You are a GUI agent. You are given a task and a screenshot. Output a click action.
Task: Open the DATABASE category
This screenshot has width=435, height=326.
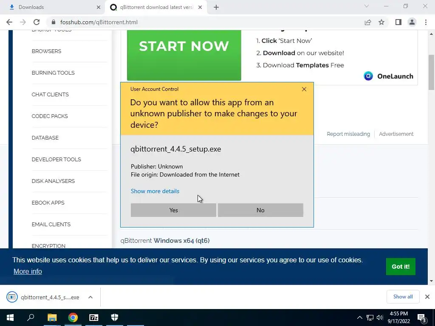click(45, 138)
